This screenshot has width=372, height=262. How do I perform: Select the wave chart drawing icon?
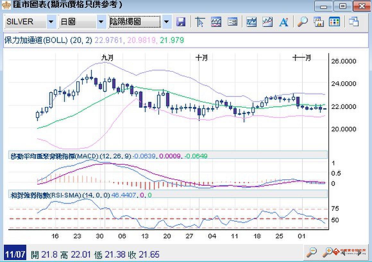point(251,22)
